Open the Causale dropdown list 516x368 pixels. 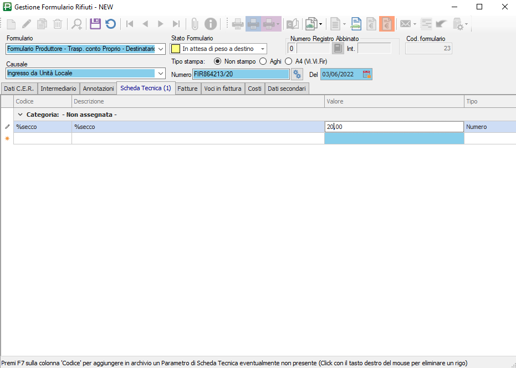coord(161,73)
